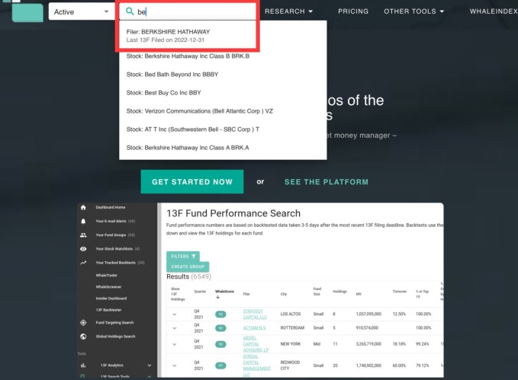
Task: Open the OTHER TOOLS menu
Action: [414, 11]
